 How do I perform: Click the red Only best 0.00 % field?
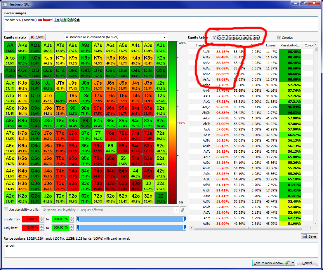click(31, 228)
